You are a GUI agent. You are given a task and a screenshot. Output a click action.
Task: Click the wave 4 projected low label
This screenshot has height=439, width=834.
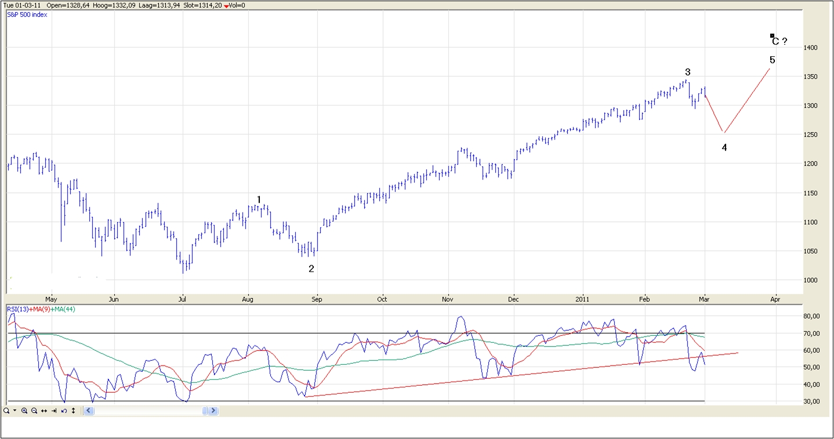click(724, 148)
